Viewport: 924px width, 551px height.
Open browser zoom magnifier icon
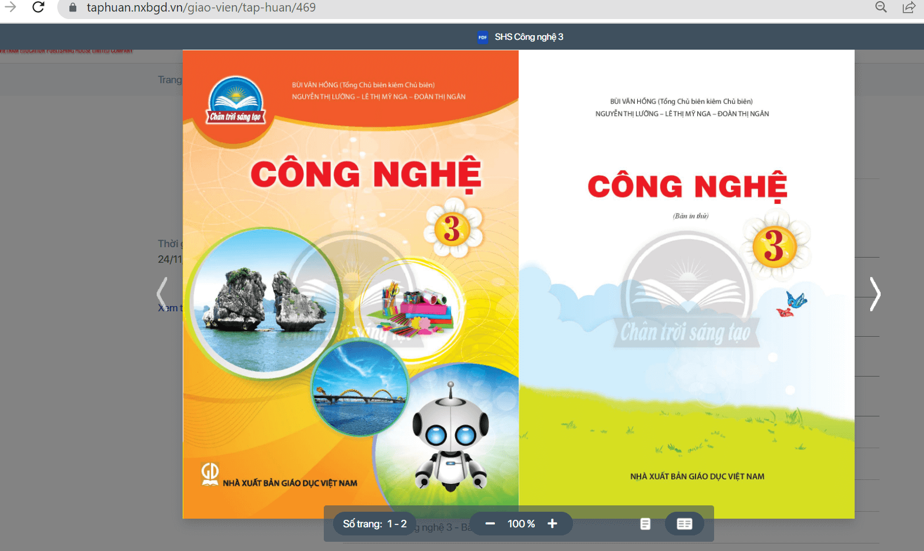coord(881,8)
